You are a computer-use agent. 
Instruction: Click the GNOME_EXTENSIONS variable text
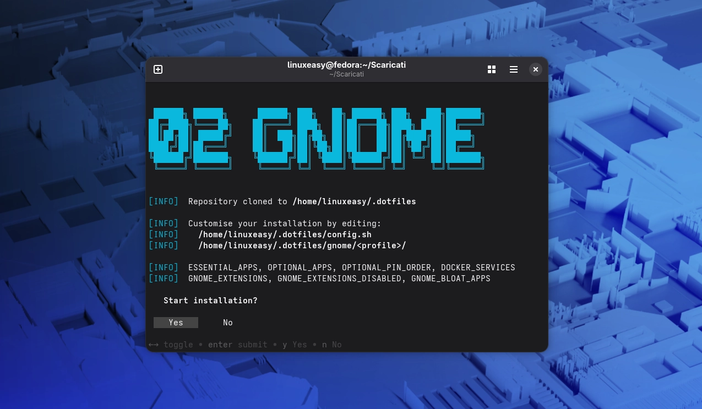(227, 279)
